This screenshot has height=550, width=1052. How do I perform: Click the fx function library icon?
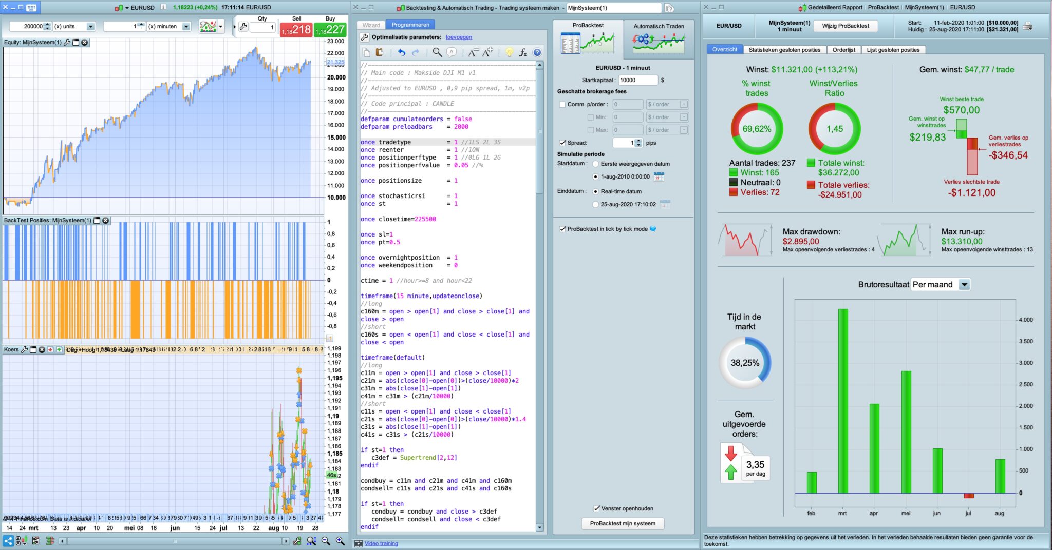(x=523, y=52)
